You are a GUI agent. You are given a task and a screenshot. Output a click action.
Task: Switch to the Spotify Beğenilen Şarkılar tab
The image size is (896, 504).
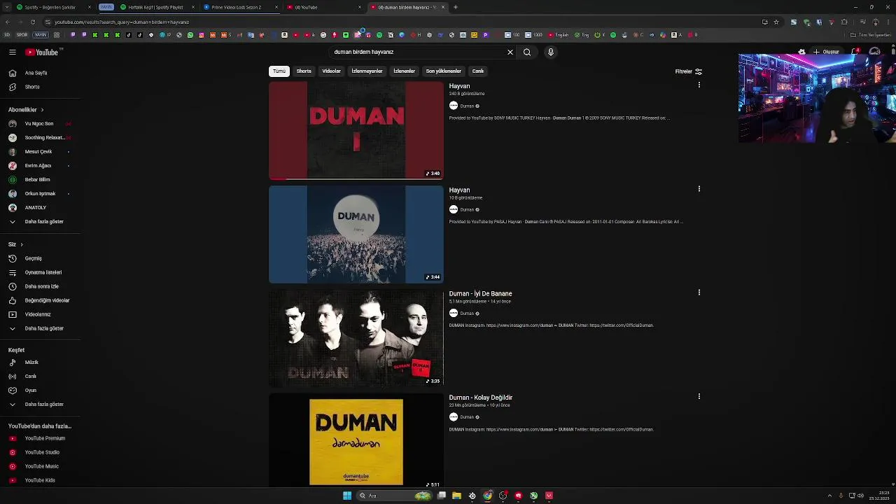point(50,7)
